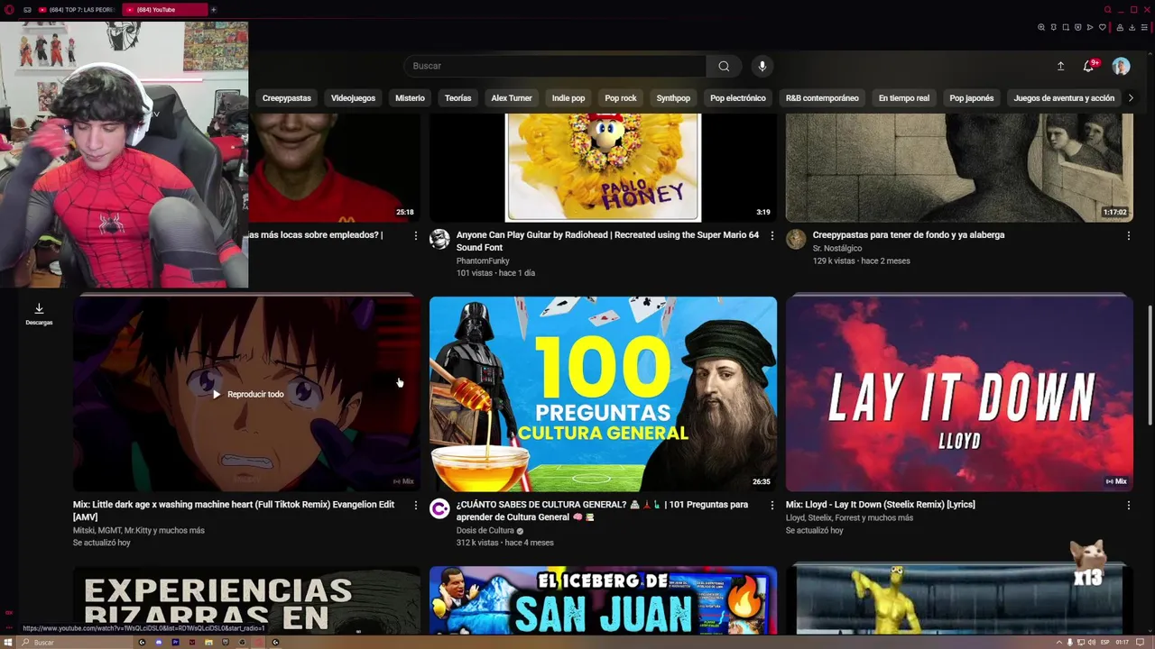Select the Teorías filter chip
This screenshot has height=649, width=1155.
[457, 98]
